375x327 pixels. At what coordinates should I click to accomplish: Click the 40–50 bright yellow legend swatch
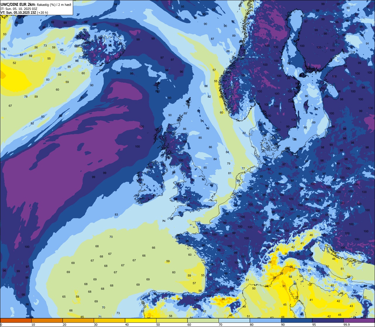click(x=141, y=320)
